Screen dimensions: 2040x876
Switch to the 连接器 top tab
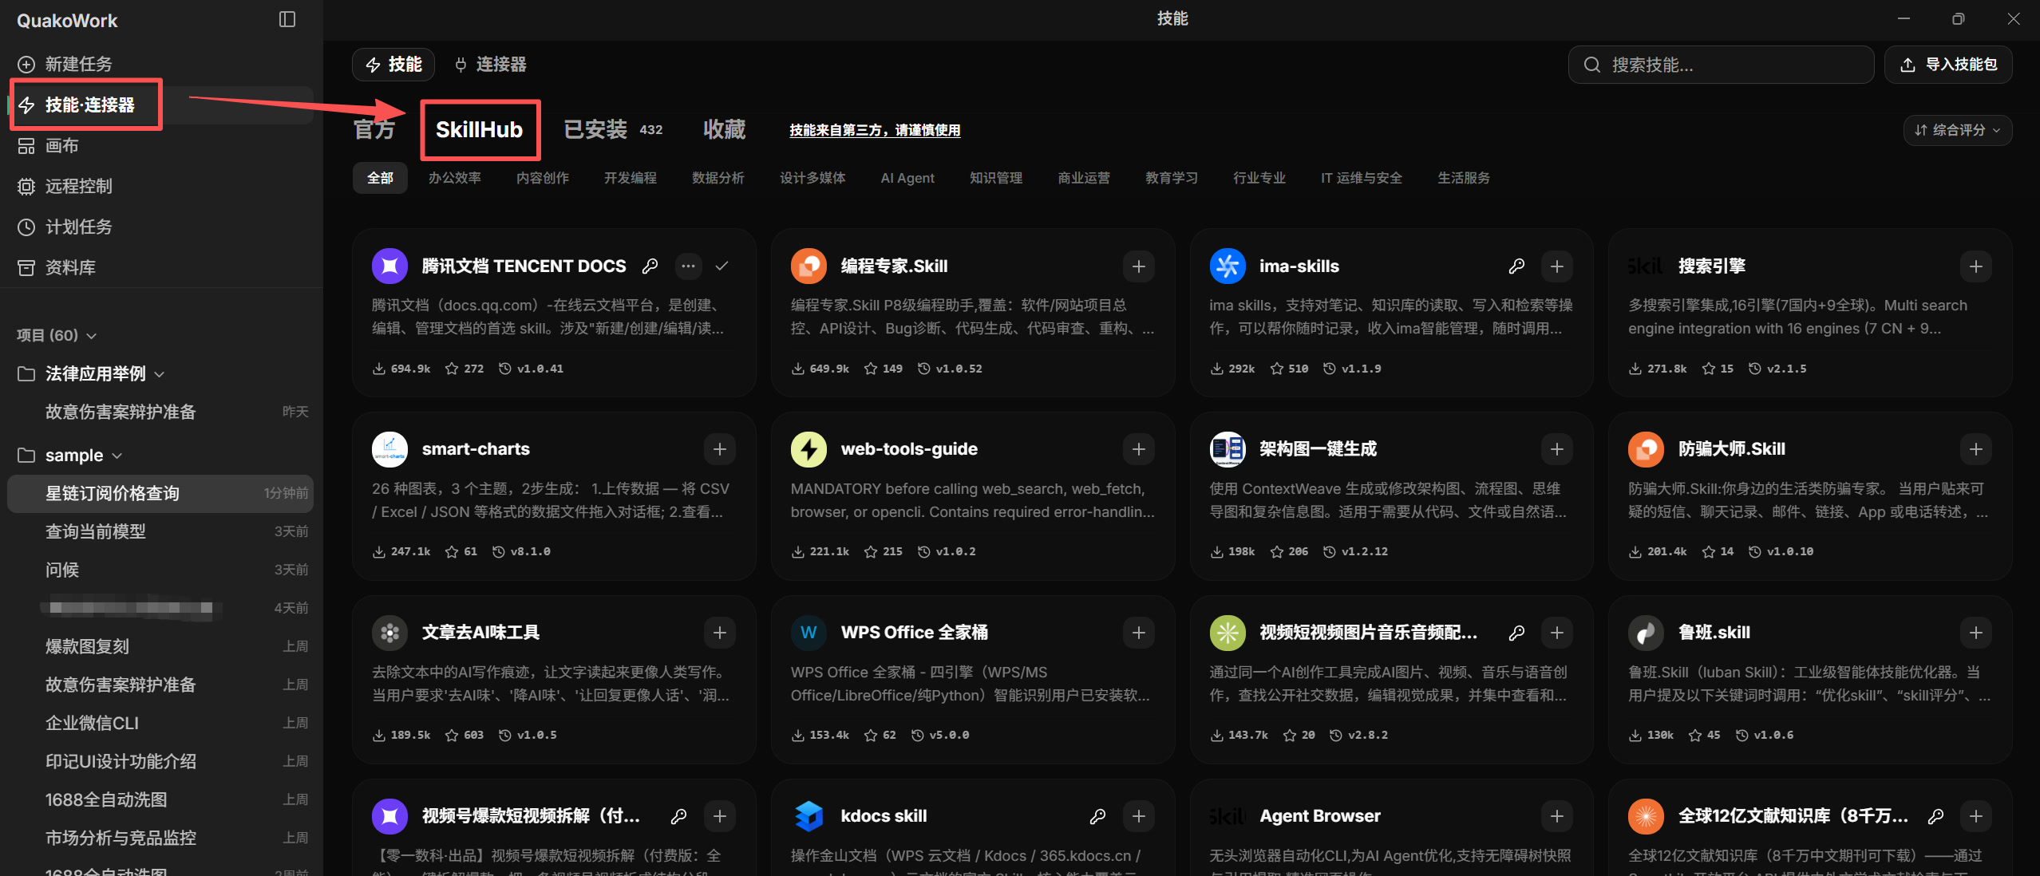click(491, 65)
